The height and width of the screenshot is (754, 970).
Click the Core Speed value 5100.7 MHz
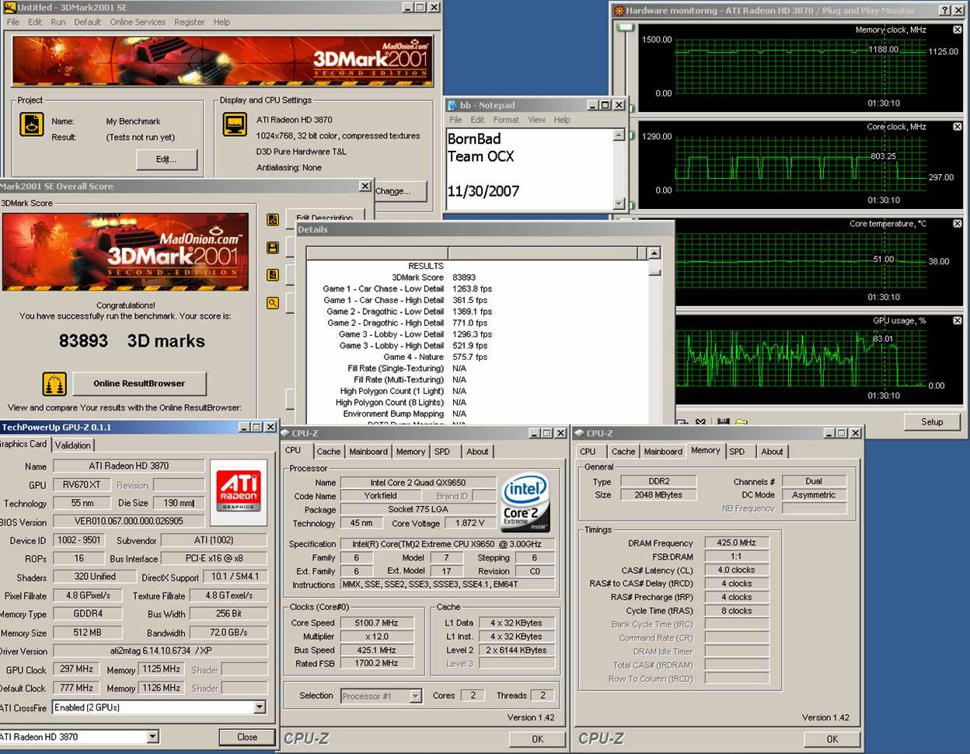point(377,623)
